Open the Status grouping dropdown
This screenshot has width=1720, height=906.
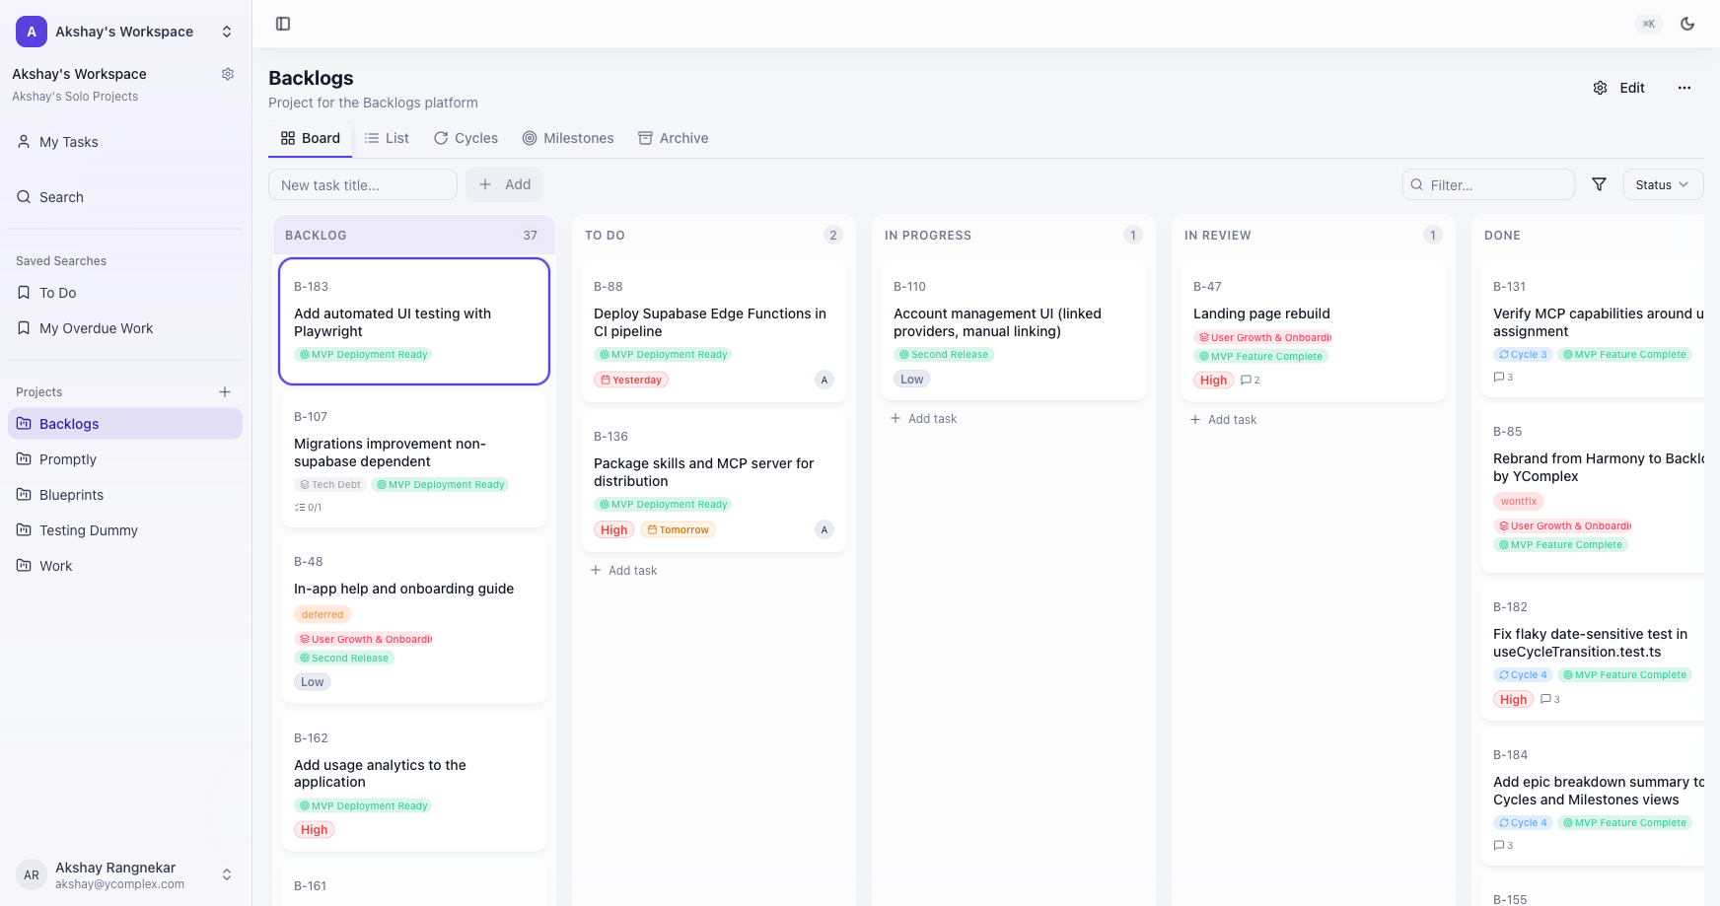pyautogui.click(x=1662, y=184)
